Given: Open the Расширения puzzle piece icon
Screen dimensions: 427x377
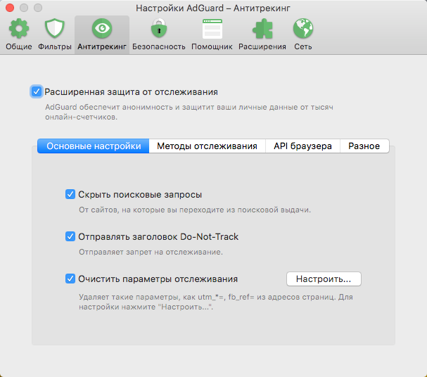Looking at the screenshot, I should [262, 30].
